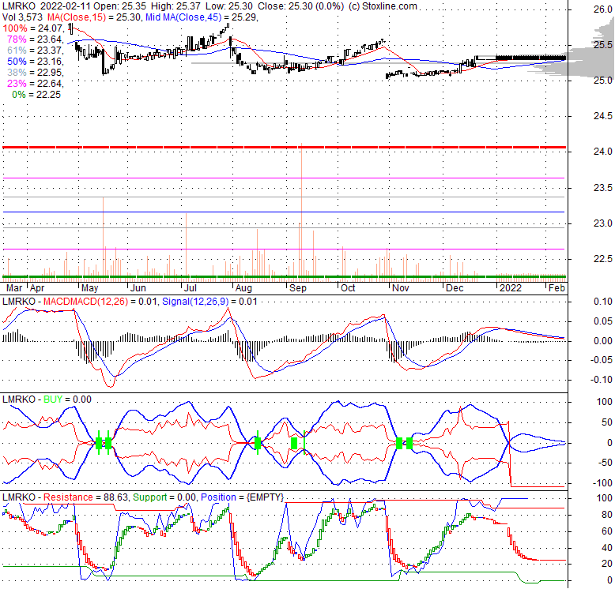Click the 38% = 22.95 Fibonacci label
This screenshot has width=615, height=589.
(x=36, y=73)
